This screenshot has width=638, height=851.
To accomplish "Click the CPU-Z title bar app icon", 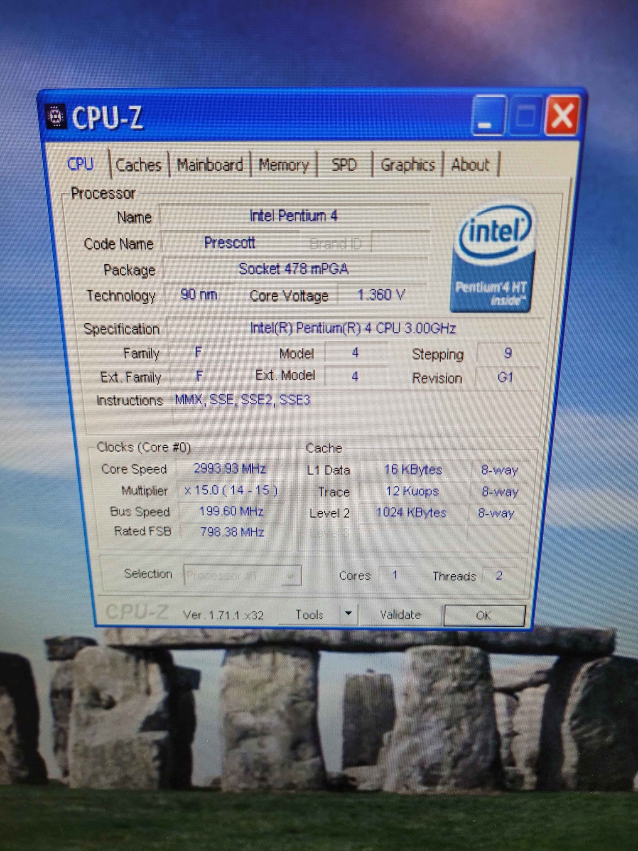I will click(x=56, y=116).
